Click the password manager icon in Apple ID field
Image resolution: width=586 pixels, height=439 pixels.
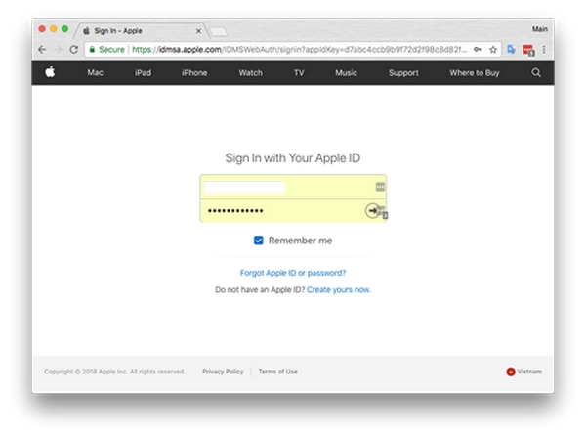(380, 187)
